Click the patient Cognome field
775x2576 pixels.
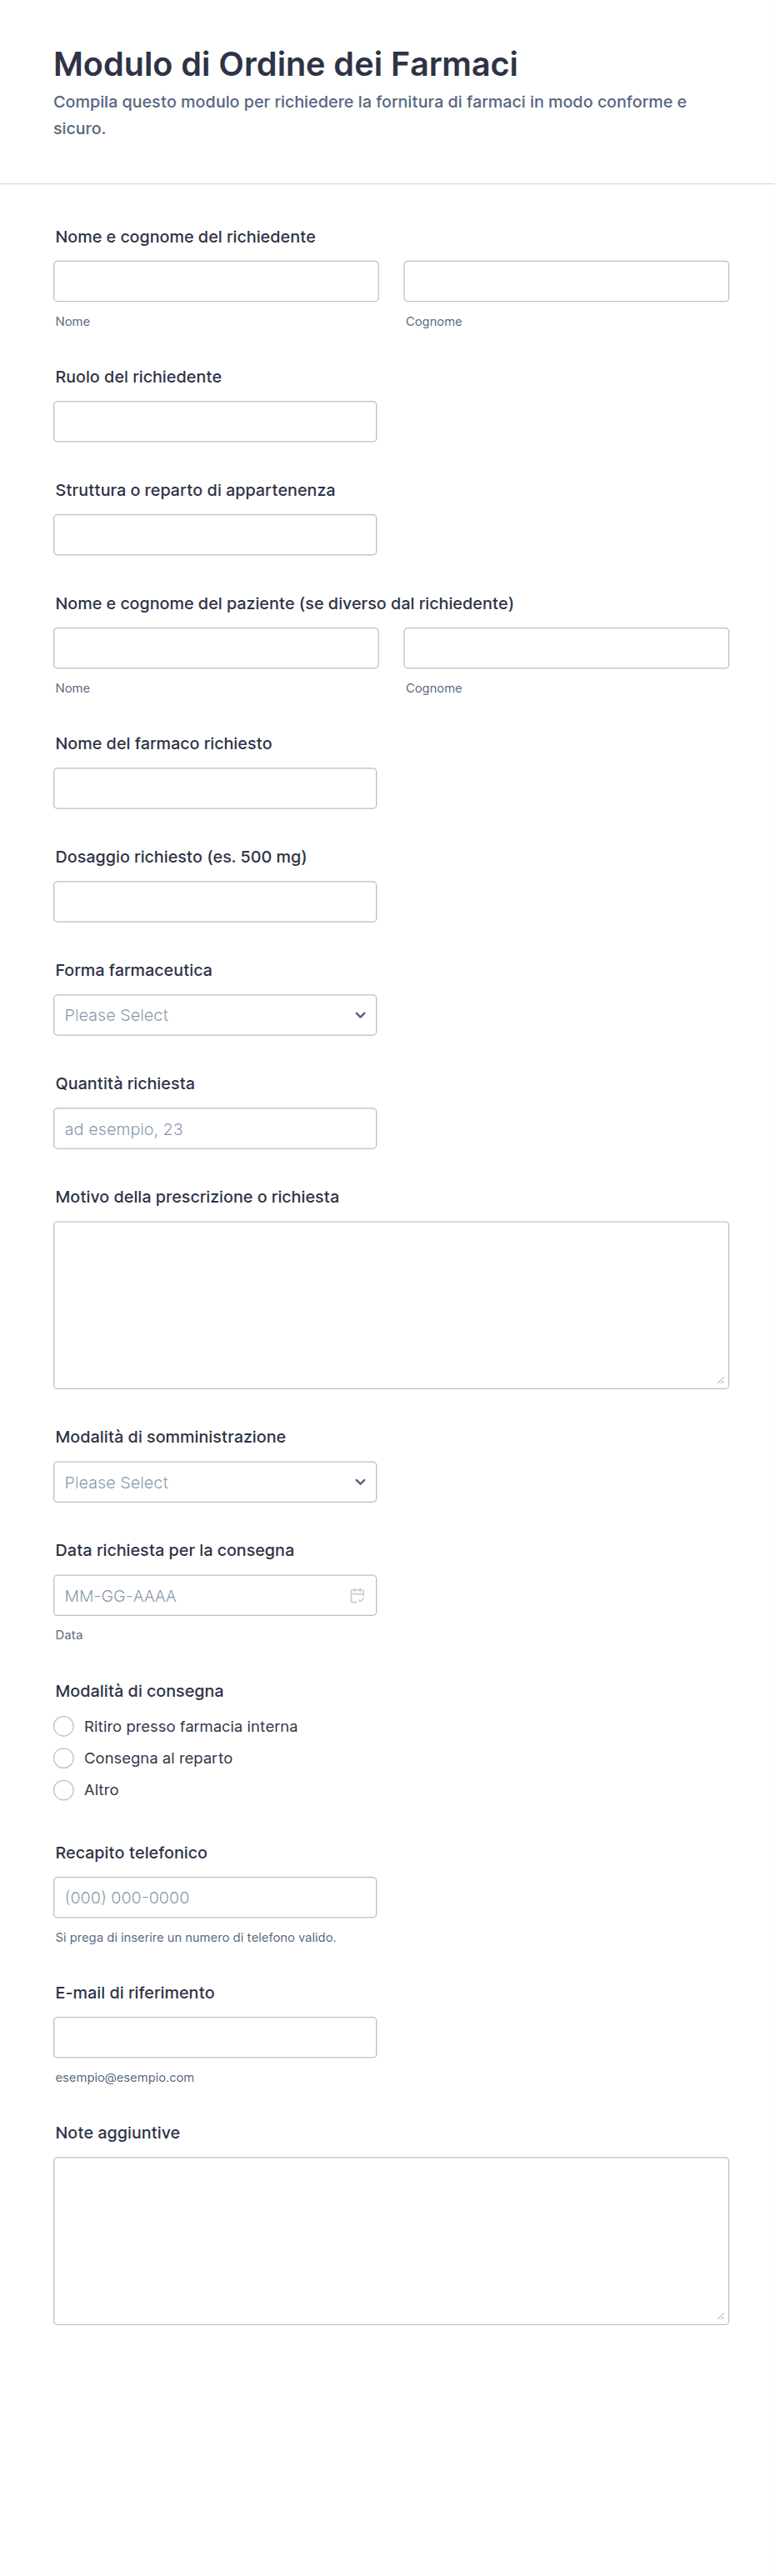tap(565, 648)
